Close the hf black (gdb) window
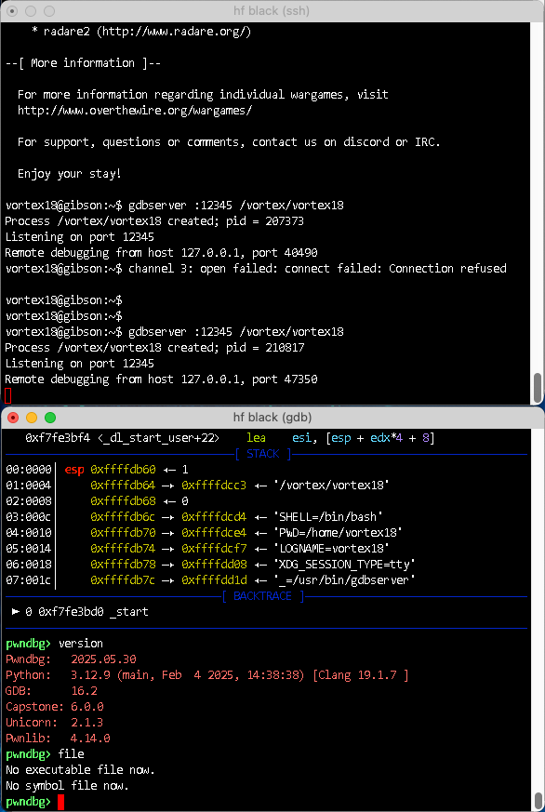This screenshot has height=812, width=545. (x=13, y=418)
